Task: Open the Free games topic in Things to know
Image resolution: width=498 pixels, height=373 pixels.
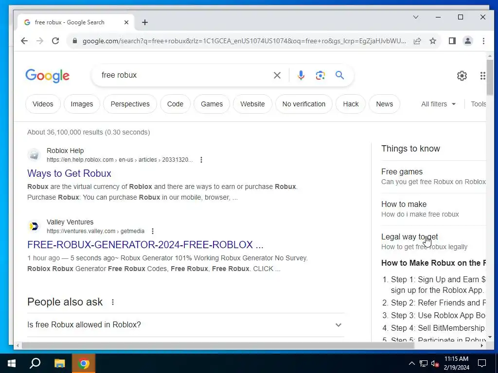Action: 433,177
